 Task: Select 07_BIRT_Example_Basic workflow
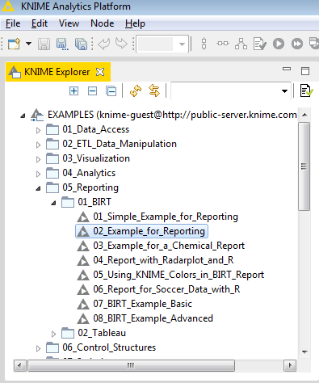(x=142, y=304)
